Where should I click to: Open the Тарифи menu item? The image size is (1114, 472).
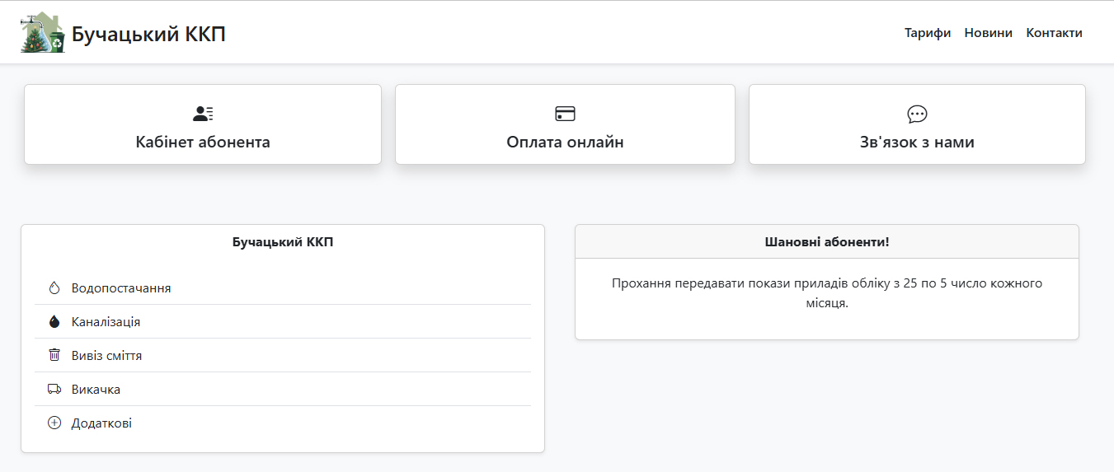pos(928,33)
